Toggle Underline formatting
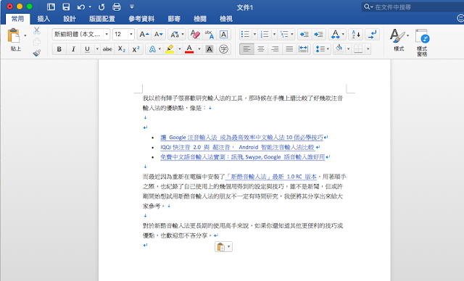 coord(87,49)
